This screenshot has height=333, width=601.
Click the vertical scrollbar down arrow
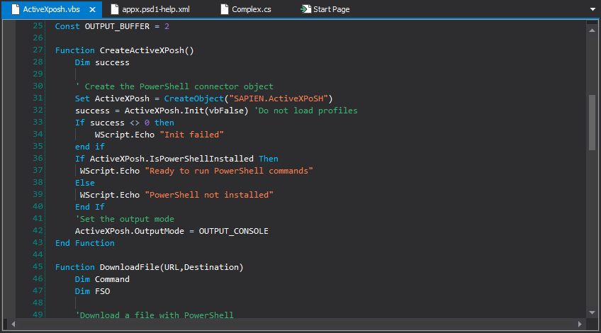coord(592,312)
